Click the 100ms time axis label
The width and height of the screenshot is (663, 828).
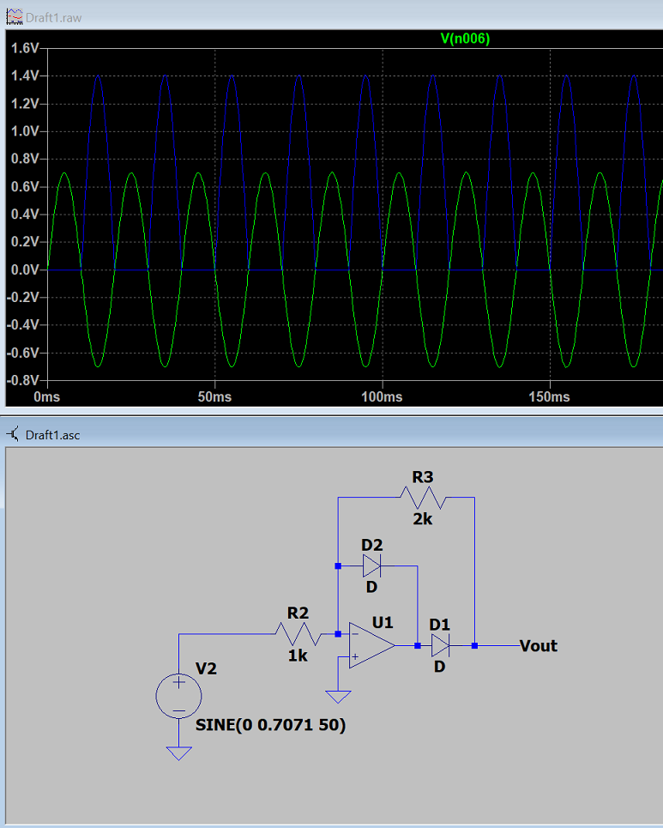pyautogui.click(x=382, y=396)
